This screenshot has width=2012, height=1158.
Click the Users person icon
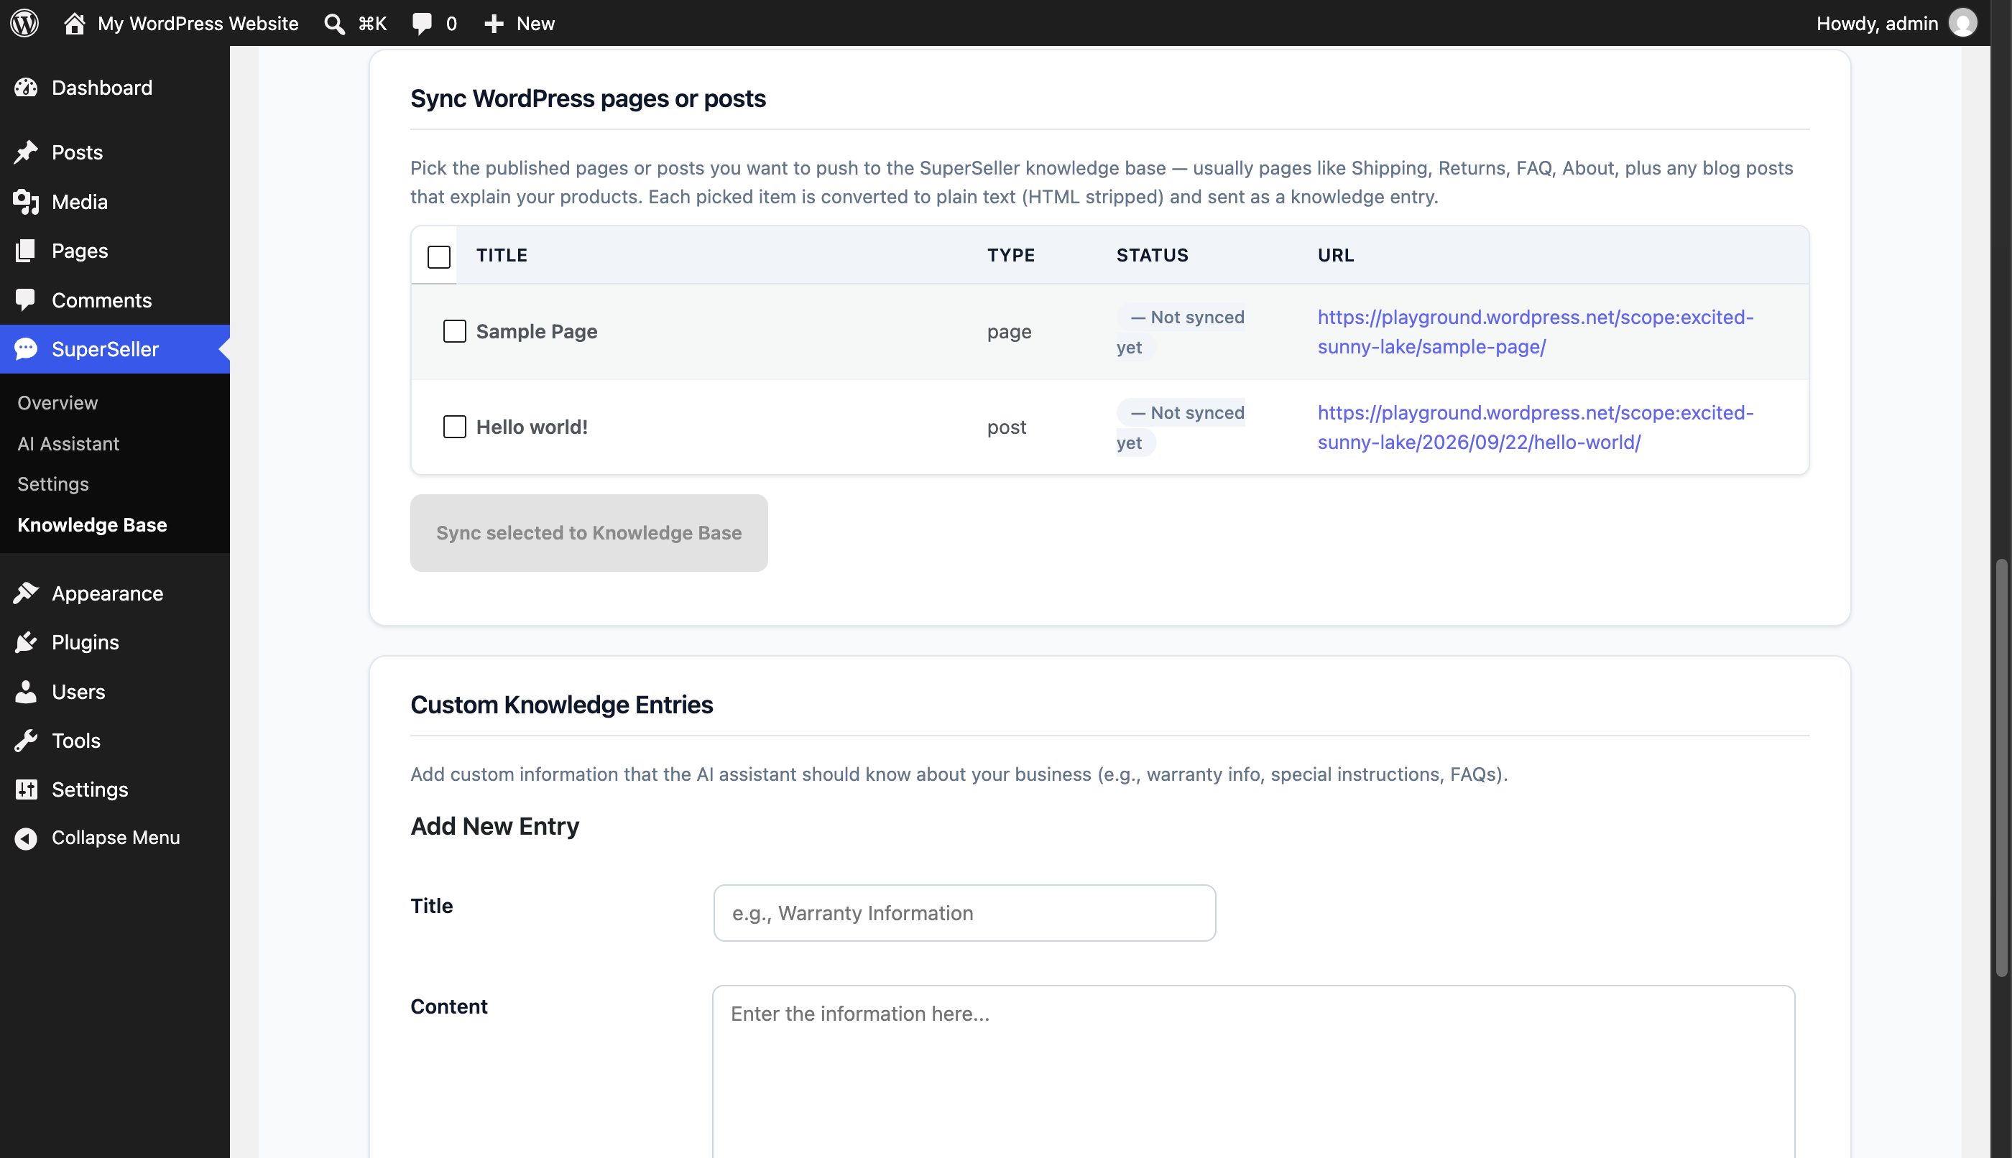(25, 692)
